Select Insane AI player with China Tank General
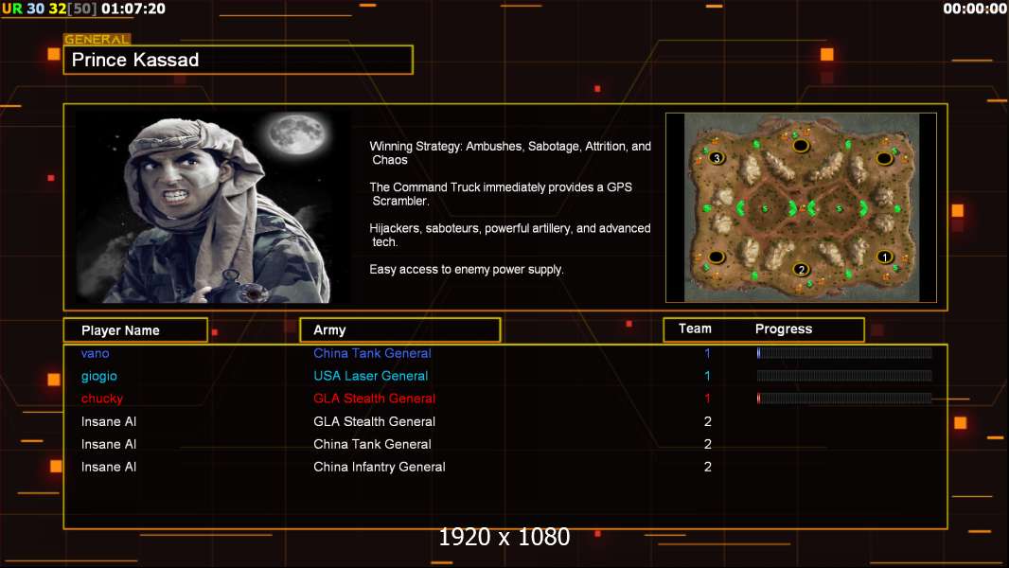 (x=109, y=444)
